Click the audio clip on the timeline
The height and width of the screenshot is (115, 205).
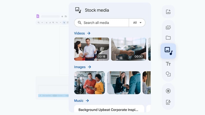tap(53, 96)
